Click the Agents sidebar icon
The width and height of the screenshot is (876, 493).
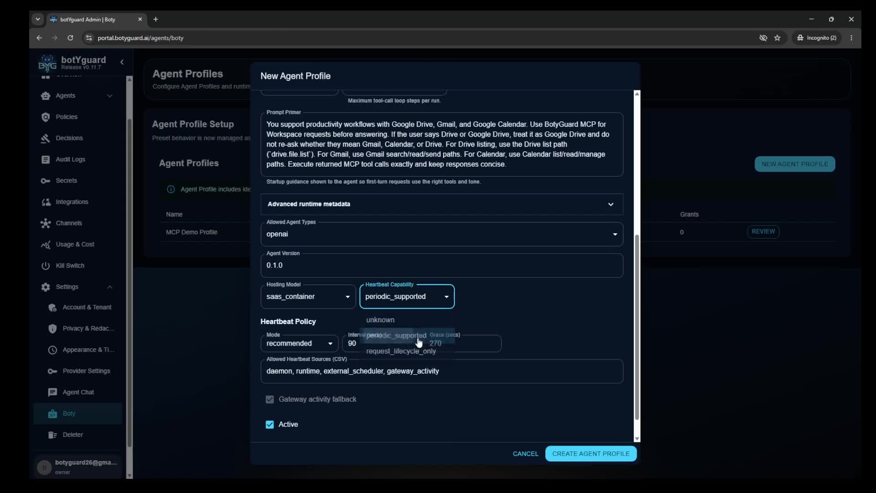click(45, 95)
